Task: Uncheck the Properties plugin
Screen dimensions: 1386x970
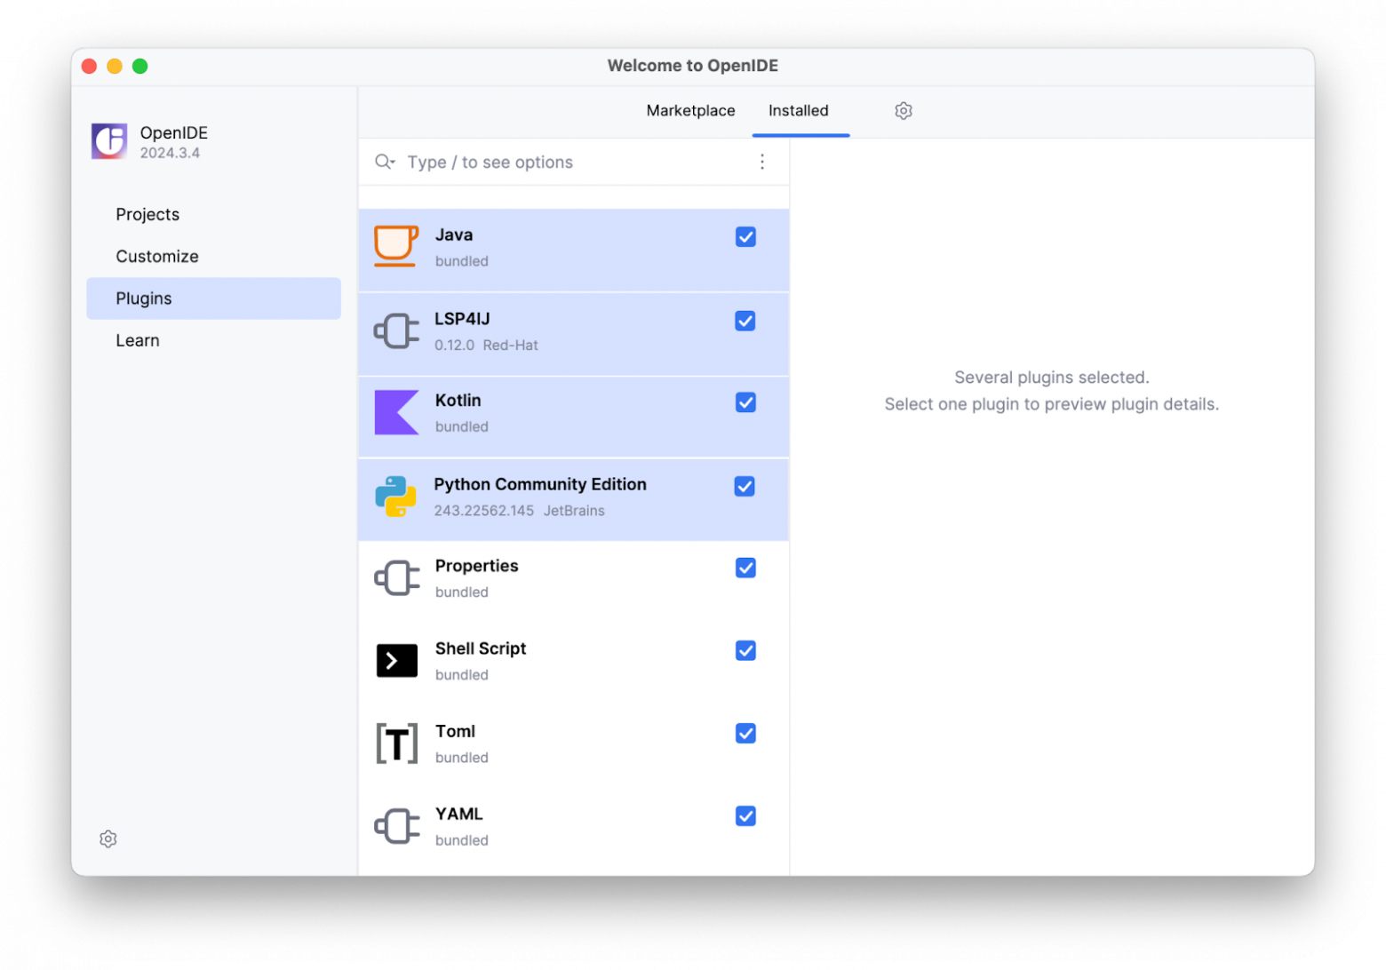Action: 745,568
